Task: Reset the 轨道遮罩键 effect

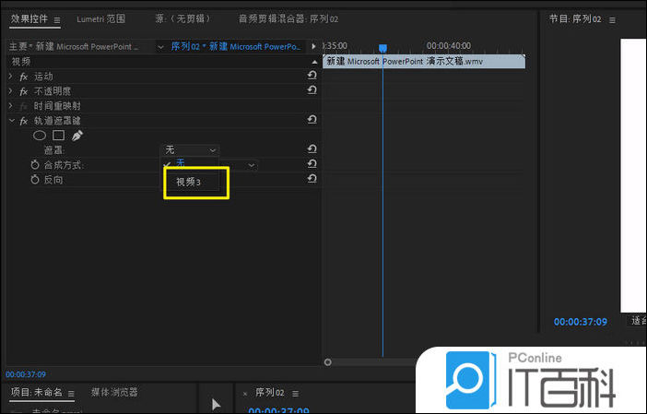Action: pos(312,120)
